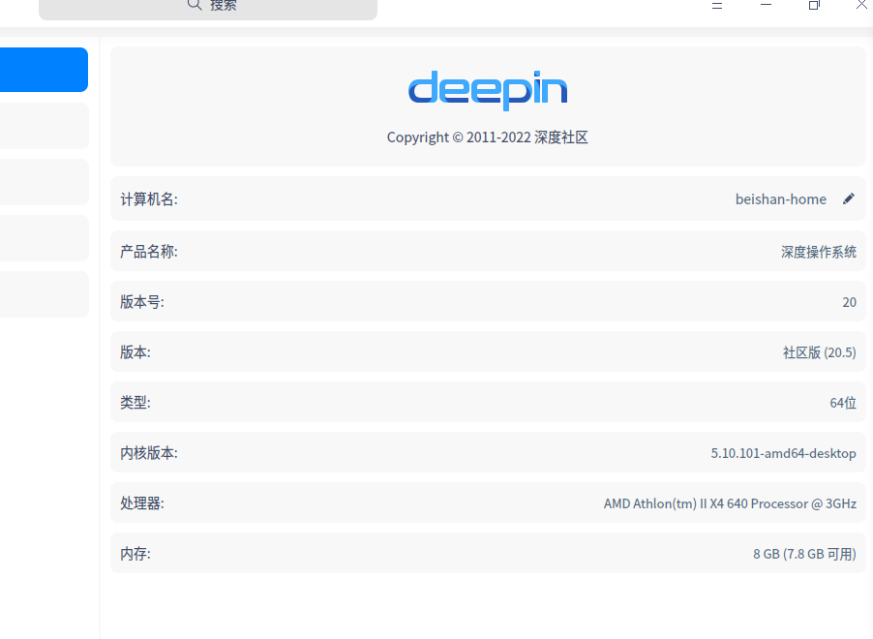Select the highlighted blue sidebar item
873x639 pixels.
(x=44, y=70)
